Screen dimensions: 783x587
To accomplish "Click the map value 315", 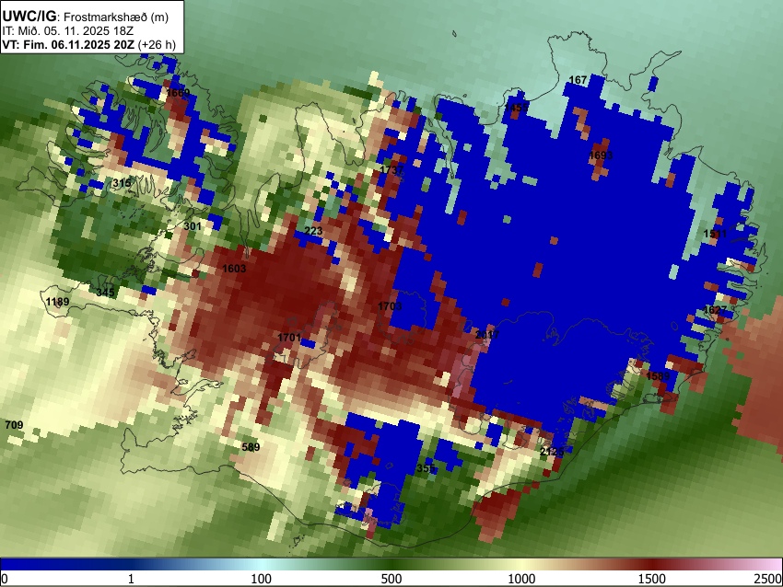I will coord(122,183).
